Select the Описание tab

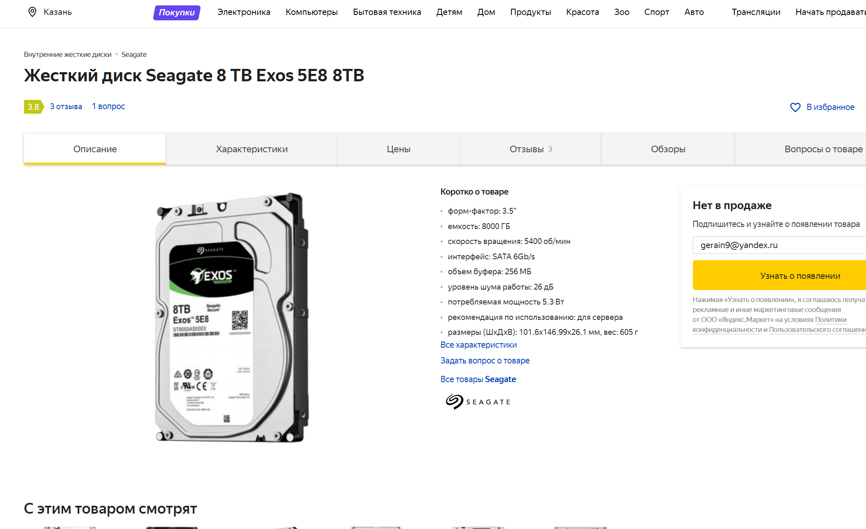click(x=95, y=149)
